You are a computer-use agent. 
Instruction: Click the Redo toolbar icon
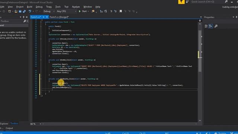pyautogui.click(x=36, y=11)
